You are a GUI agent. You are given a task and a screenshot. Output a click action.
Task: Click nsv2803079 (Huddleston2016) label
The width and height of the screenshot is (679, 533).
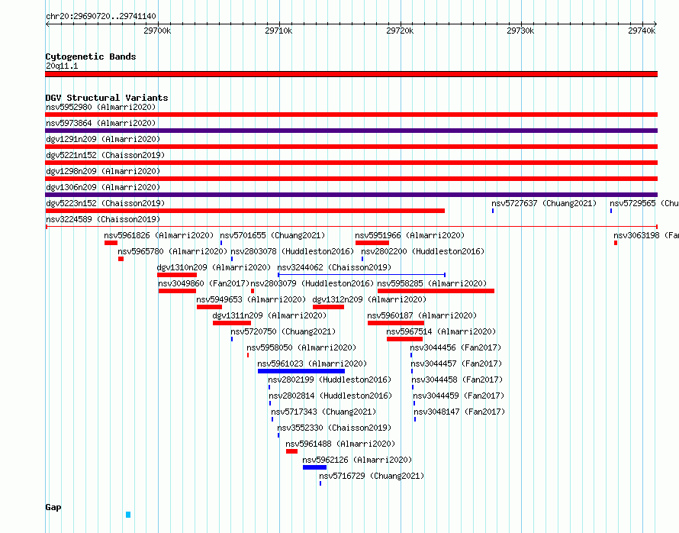pyautogui.click(x=312, y=283)
